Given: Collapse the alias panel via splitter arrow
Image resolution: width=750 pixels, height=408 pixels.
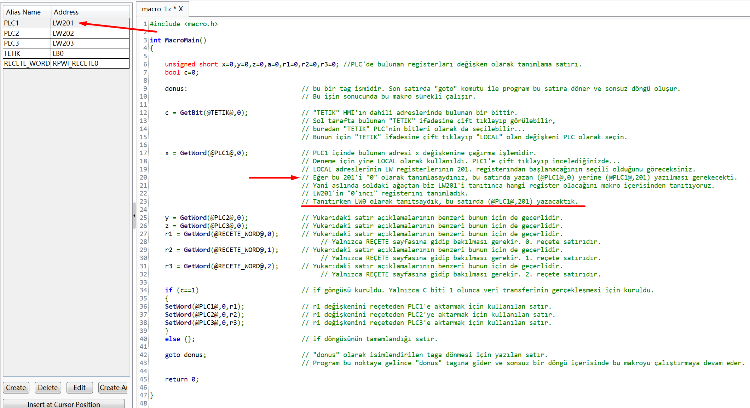Looking at the screenshot, I should click(134, 215).
